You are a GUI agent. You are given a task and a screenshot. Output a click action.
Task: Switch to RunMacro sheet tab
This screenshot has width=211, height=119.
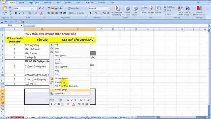tap(43, 118)
